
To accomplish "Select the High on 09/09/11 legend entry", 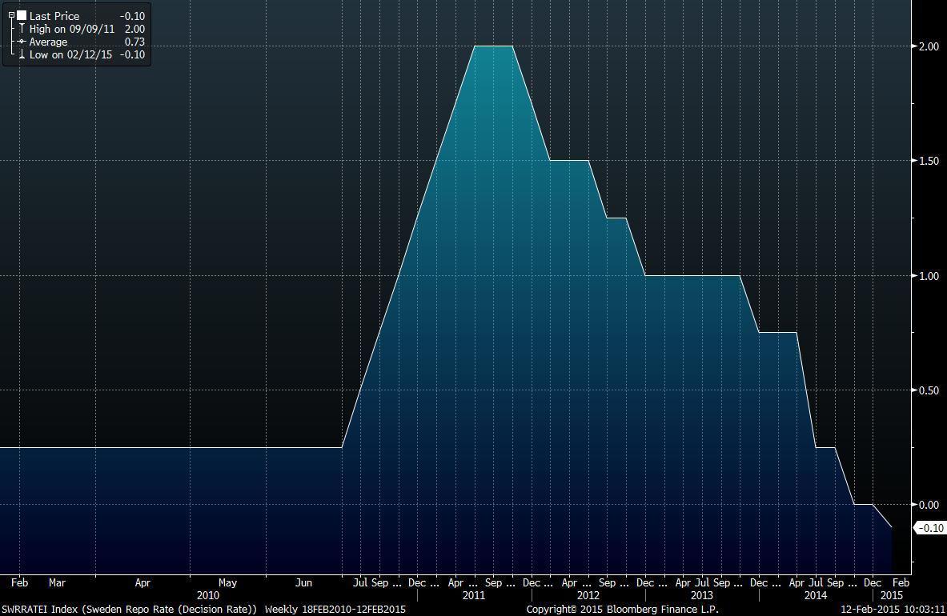I will click(x=70, y=29).
